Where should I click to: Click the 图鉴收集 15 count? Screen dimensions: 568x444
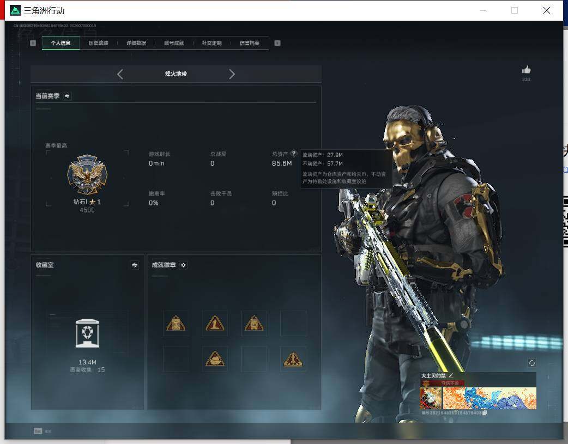tap(87, 370)
